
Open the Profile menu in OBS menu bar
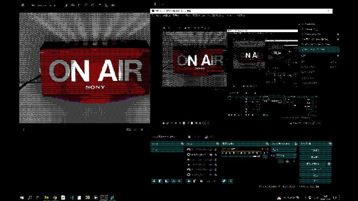(199, 15)
